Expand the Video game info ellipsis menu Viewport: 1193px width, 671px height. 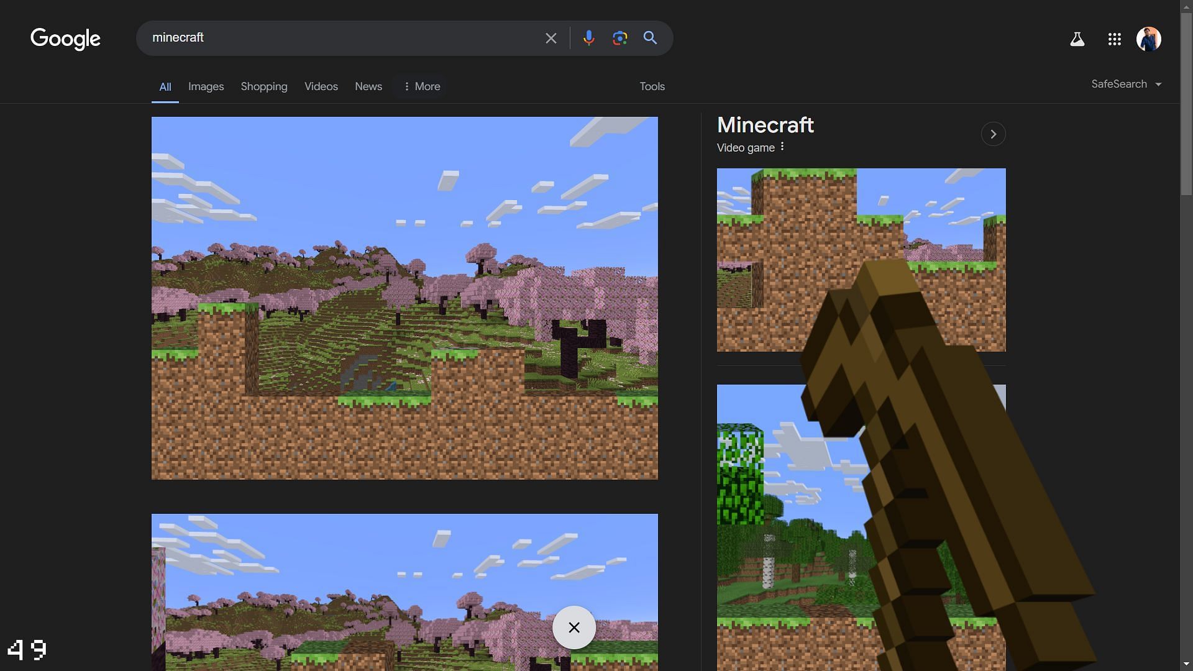tap(784, 148)
